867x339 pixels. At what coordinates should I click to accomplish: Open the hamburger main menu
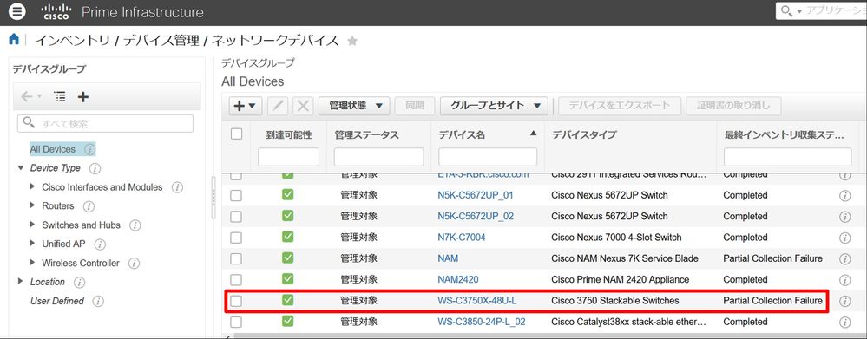tap(17, 11)
